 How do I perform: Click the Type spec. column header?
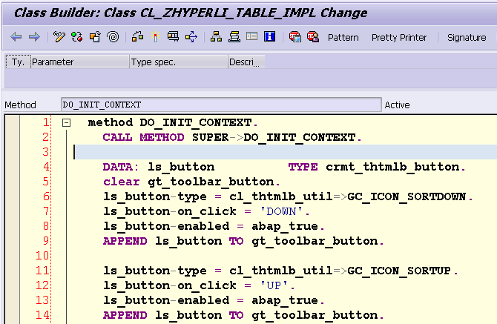179,62
